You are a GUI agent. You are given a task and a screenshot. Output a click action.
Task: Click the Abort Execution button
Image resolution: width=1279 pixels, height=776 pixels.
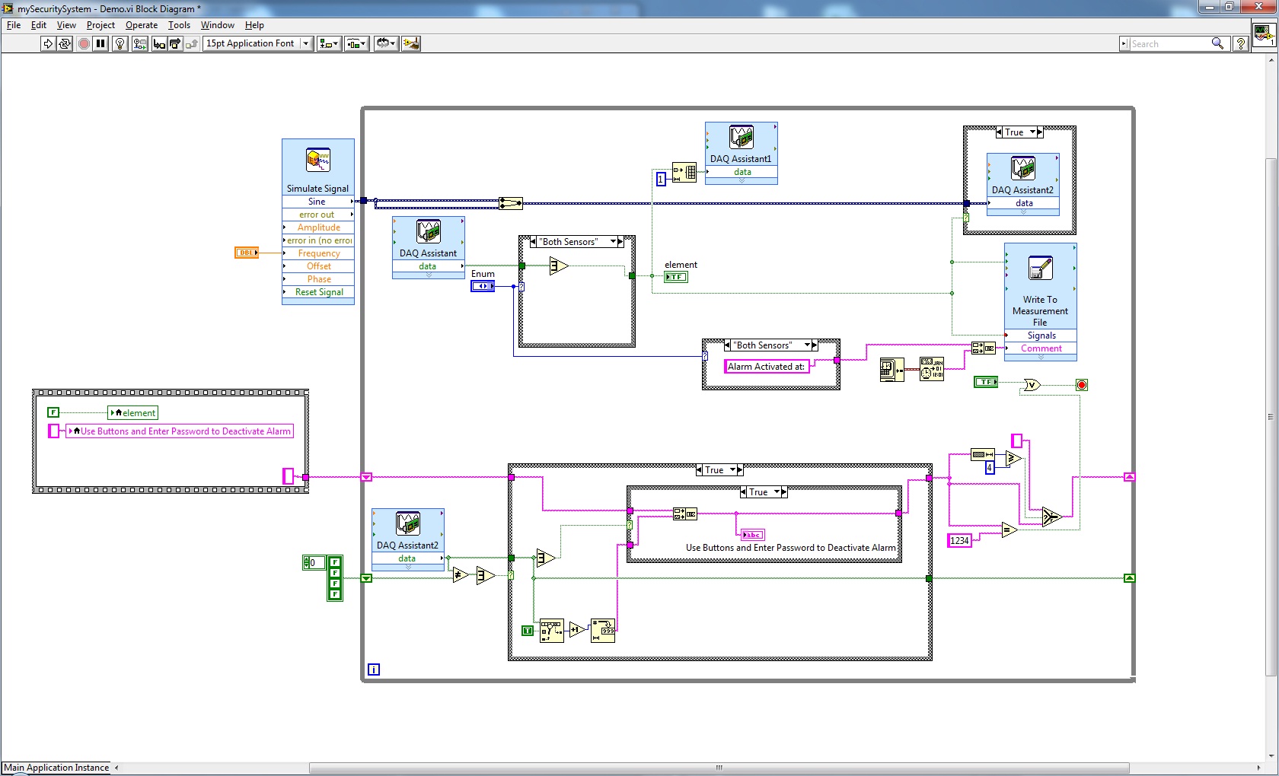click(x=84, y=43)
